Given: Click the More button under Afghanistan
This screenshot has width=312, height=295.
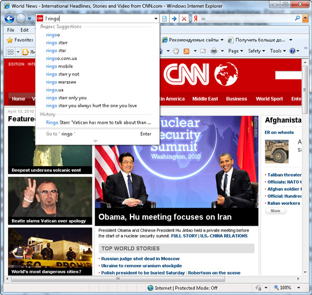Looking at the screenshot, I should tap(276, 211).
